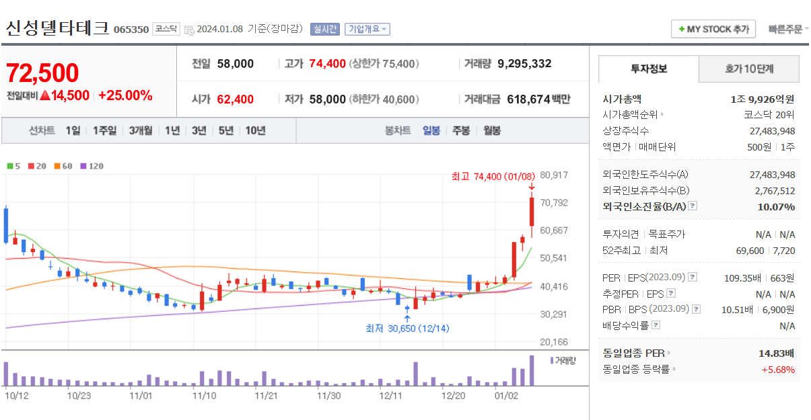
Task: Click the 신성델타테크 stock name title
Action: tap(57, 28)
